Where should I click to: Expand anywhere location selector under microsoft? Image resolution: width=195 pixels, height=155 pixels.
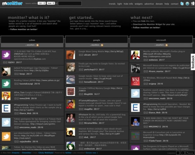click(x=160, y=45)
